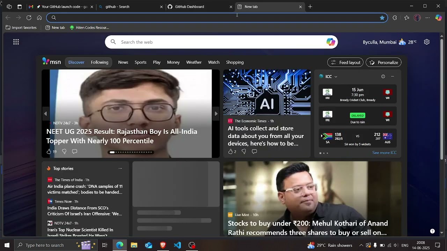Viewport: 447px width, 251px height.
Task: Click the Feed layout button
Action: (x=345, y=62)
